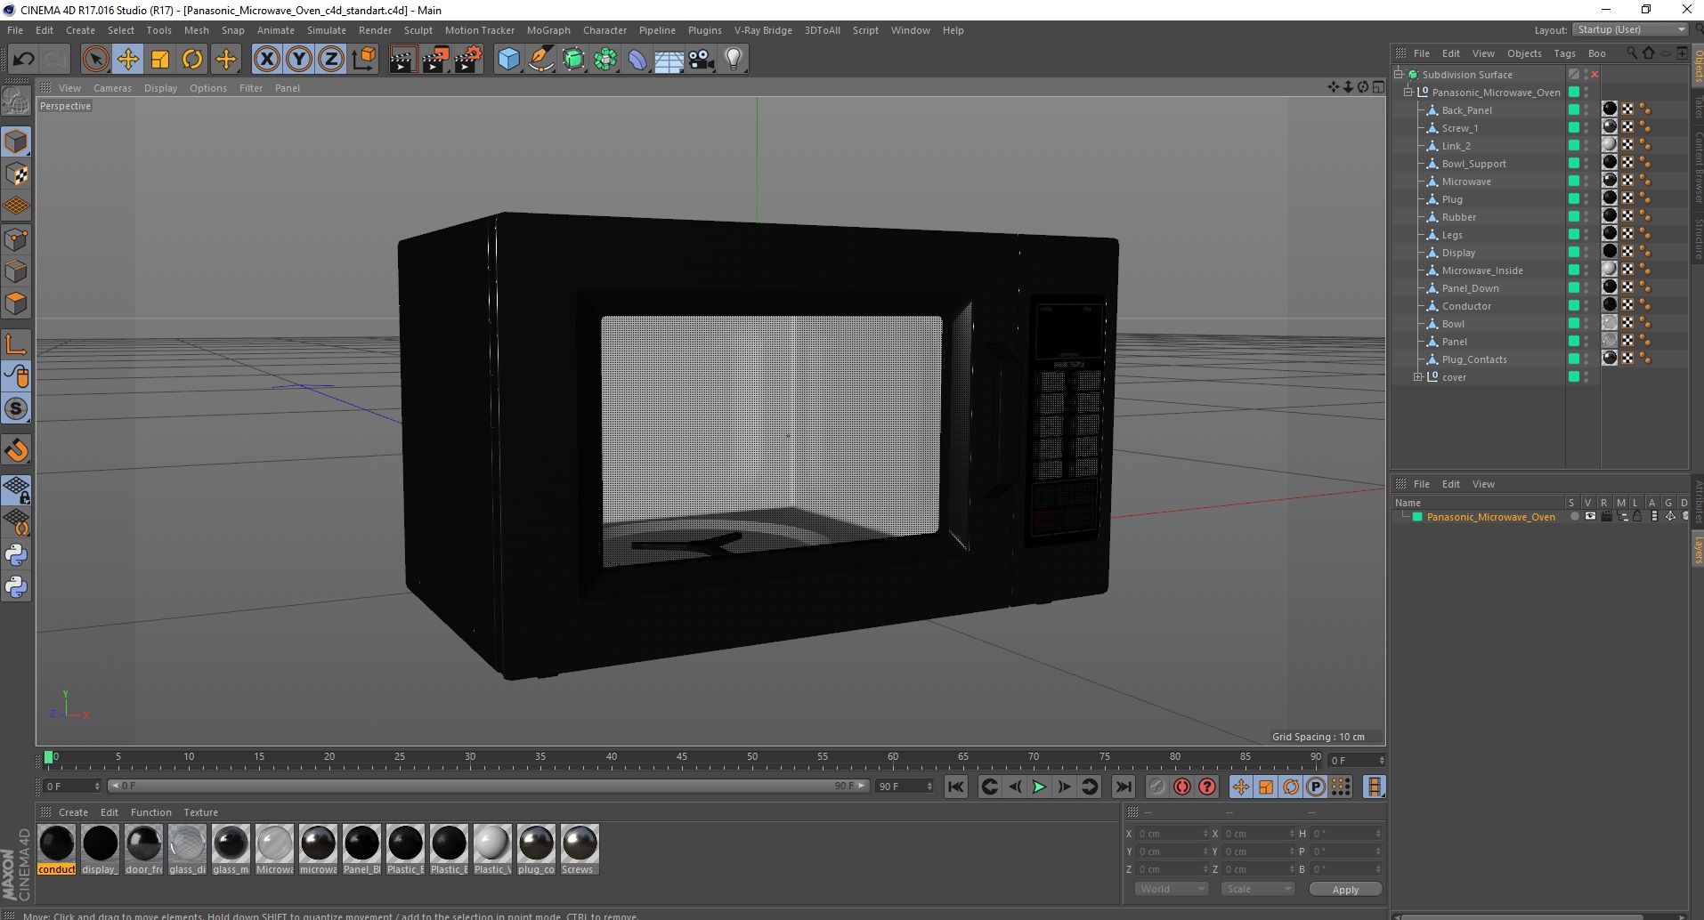Open File menu in main menu bar

point(15,30)
